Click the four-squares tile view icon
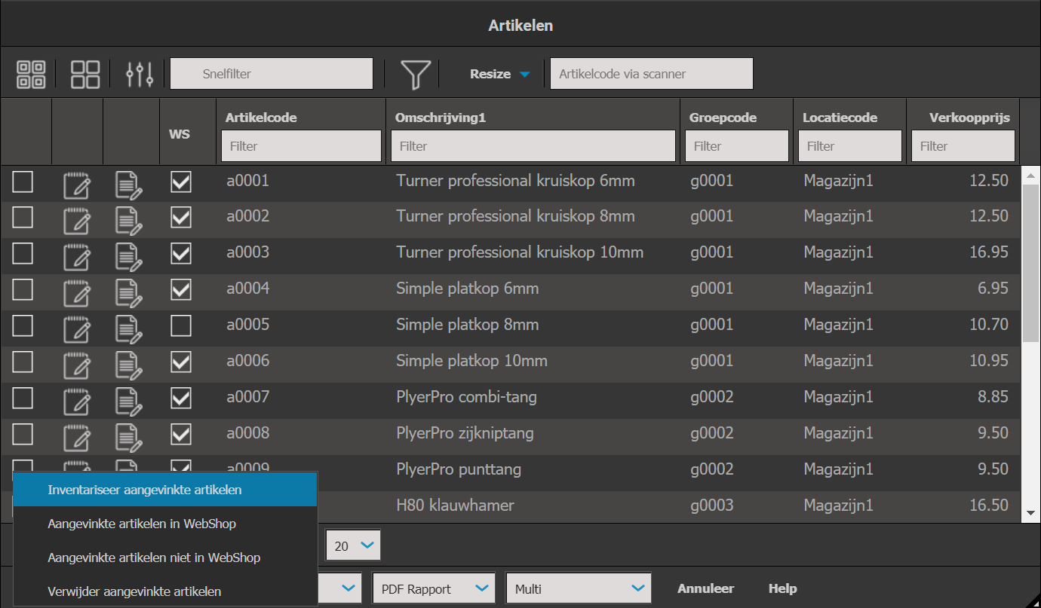Viewport: 1041px width, 608px height. (x=85, y=75)
